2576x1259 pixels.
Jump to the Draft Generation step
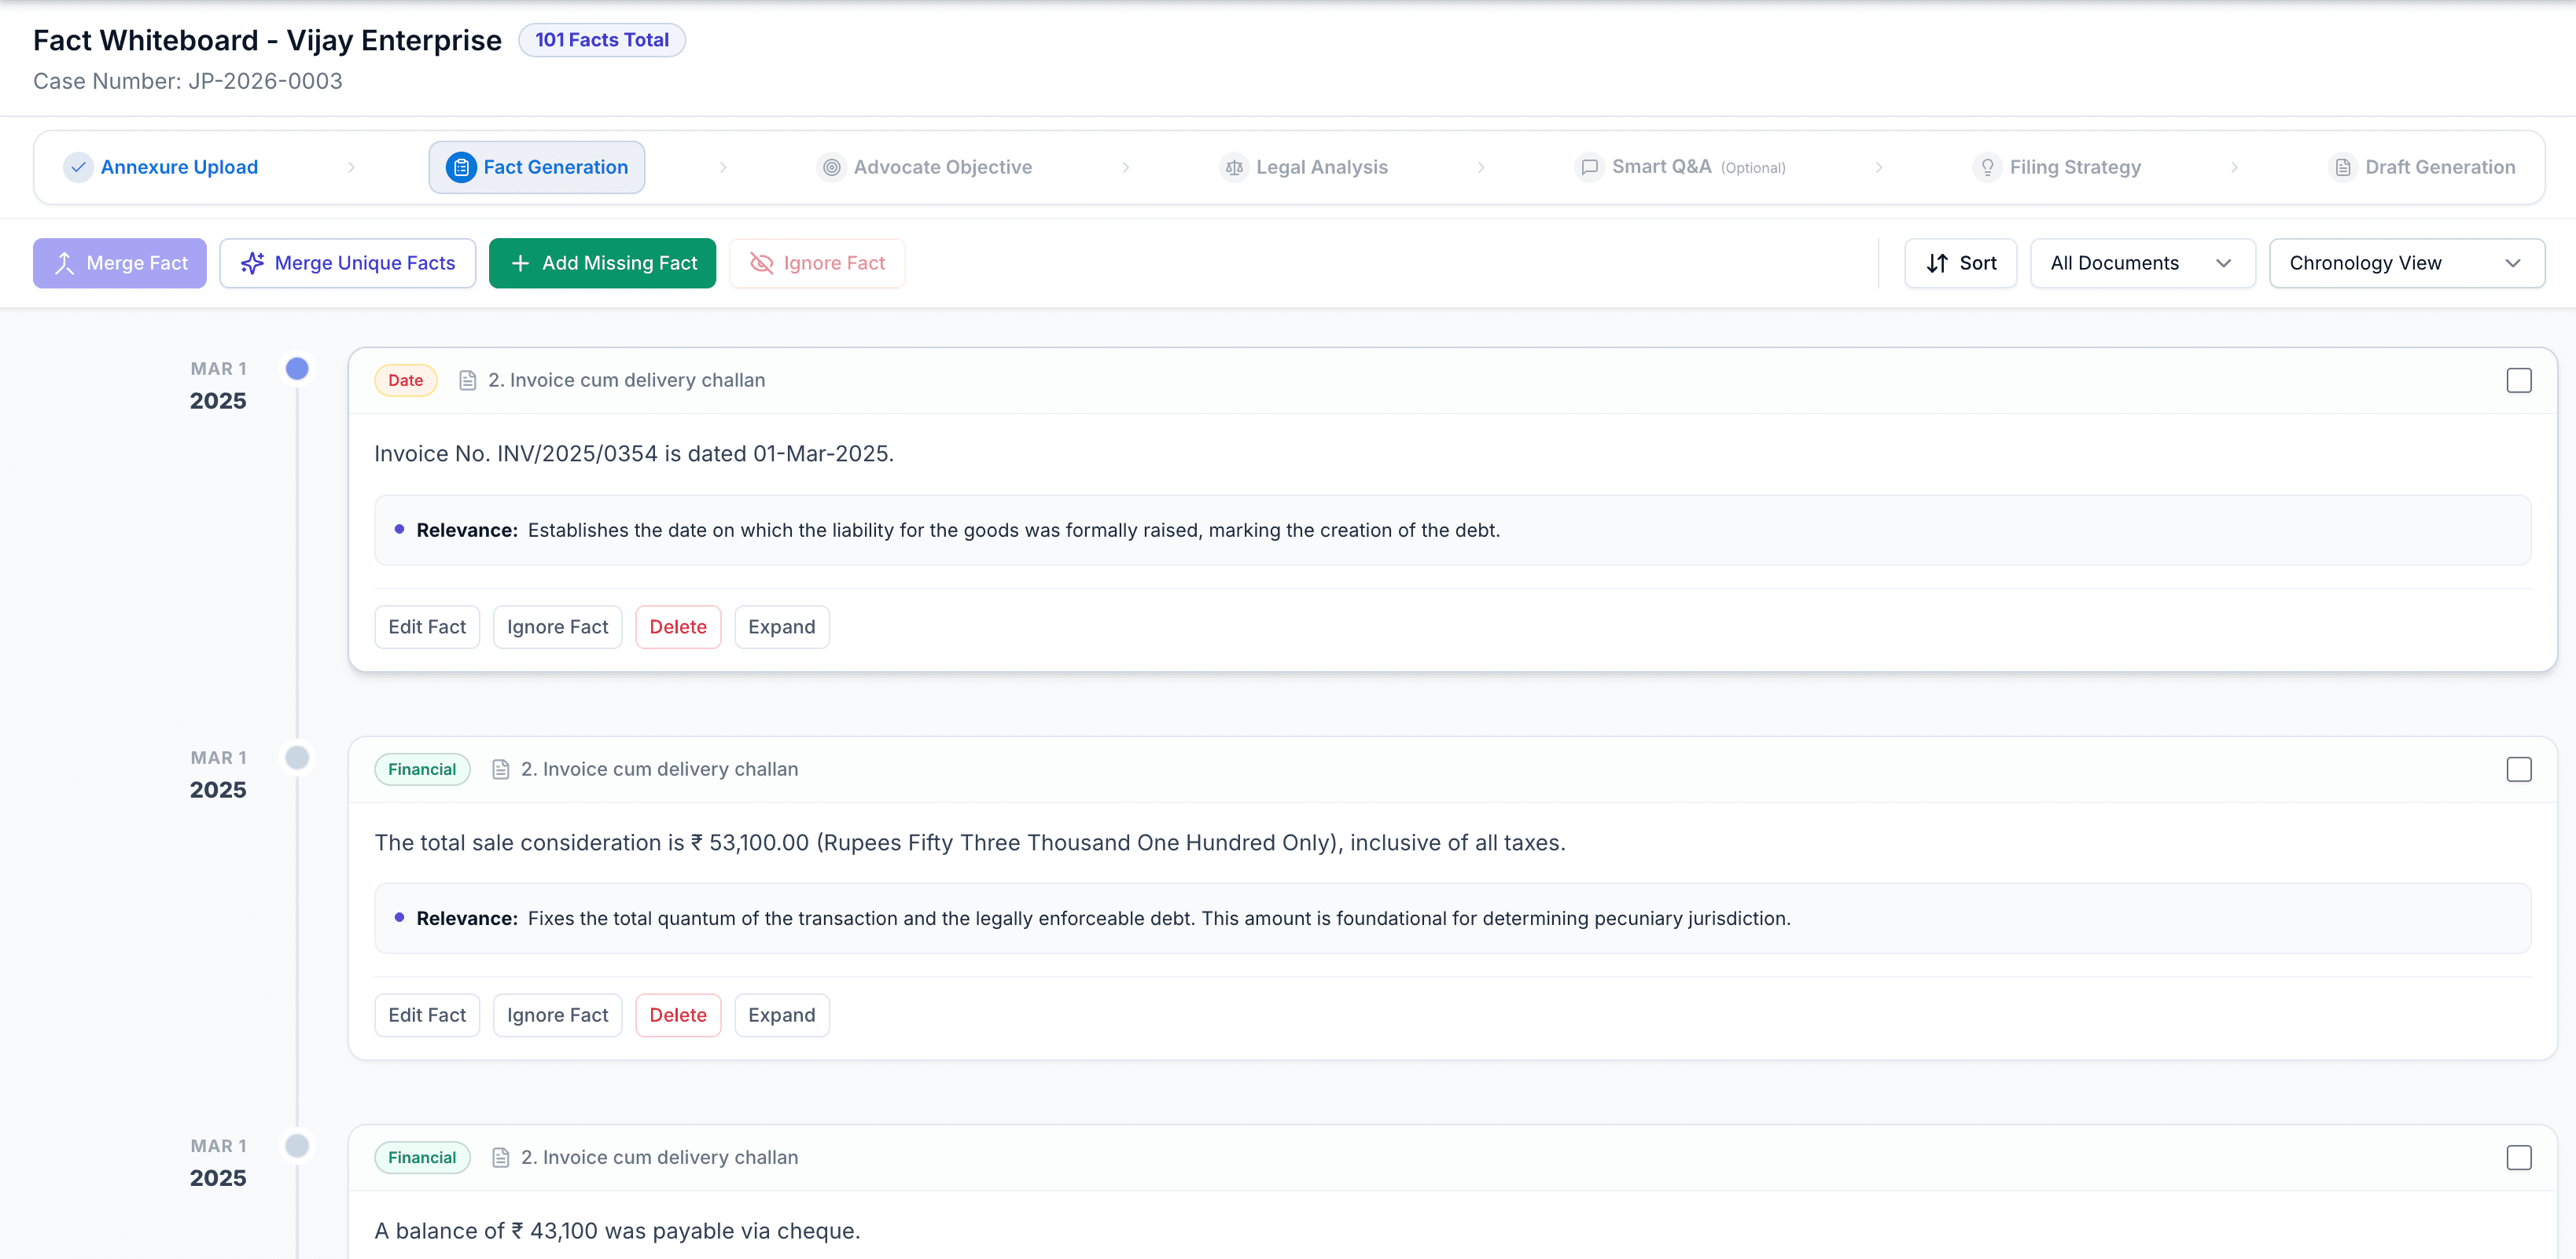(2422, 167)
